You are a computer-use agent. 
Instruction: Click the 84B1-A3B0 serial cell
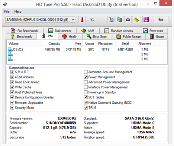click(125, 49)
